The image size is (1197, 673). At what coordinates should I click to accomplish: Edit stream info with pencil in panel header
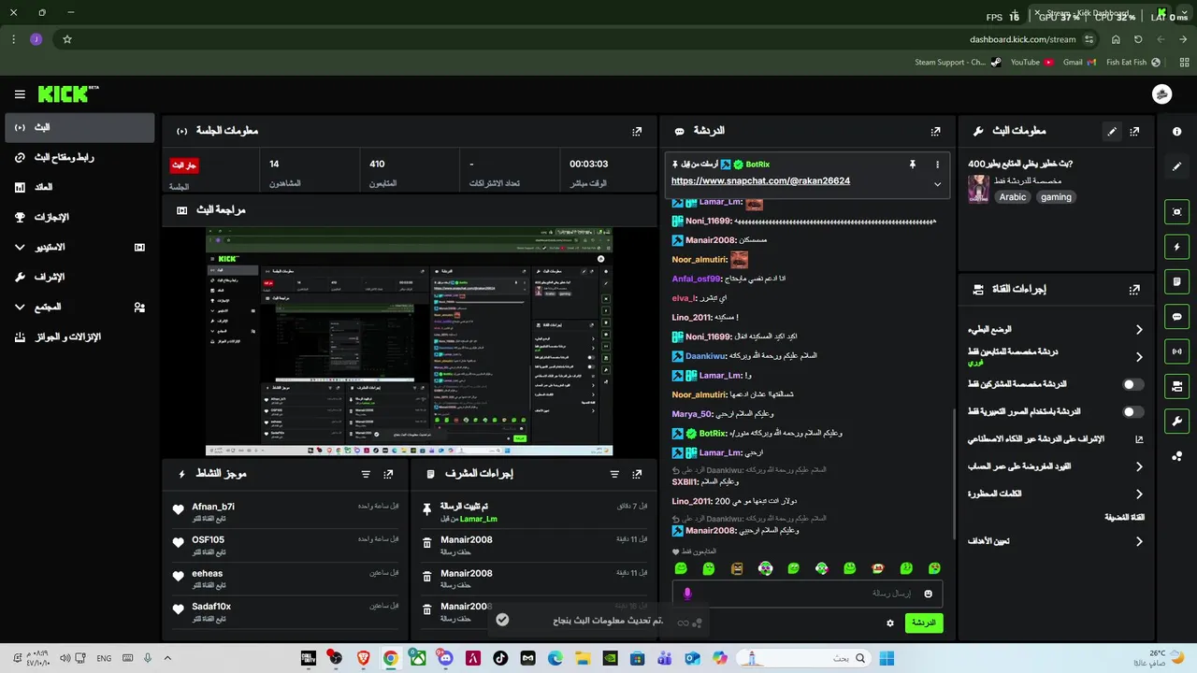point(1112,132)
